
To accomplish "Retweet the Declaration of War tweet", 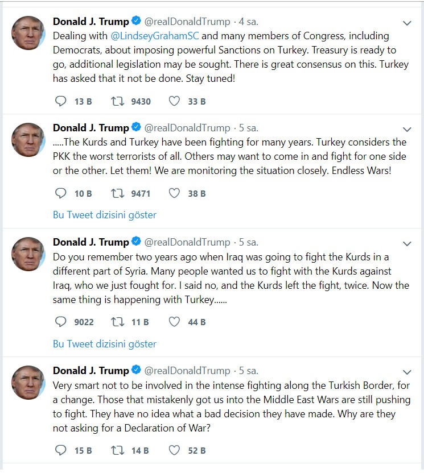I will 118,451.
